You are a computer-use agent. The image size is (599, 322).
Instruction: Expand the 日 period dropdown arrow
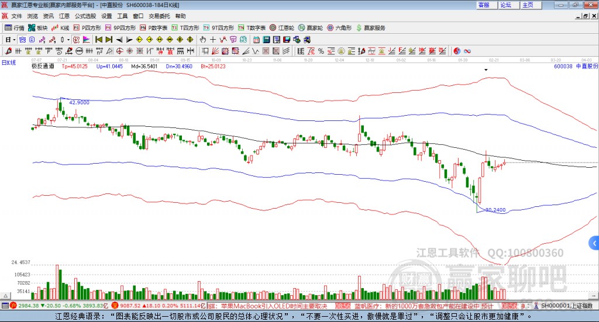coord(14,40)
